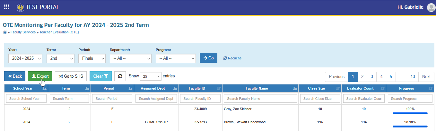
Task: Open the Period dropdown showing Finals
Action: click(x=92, y=58)
